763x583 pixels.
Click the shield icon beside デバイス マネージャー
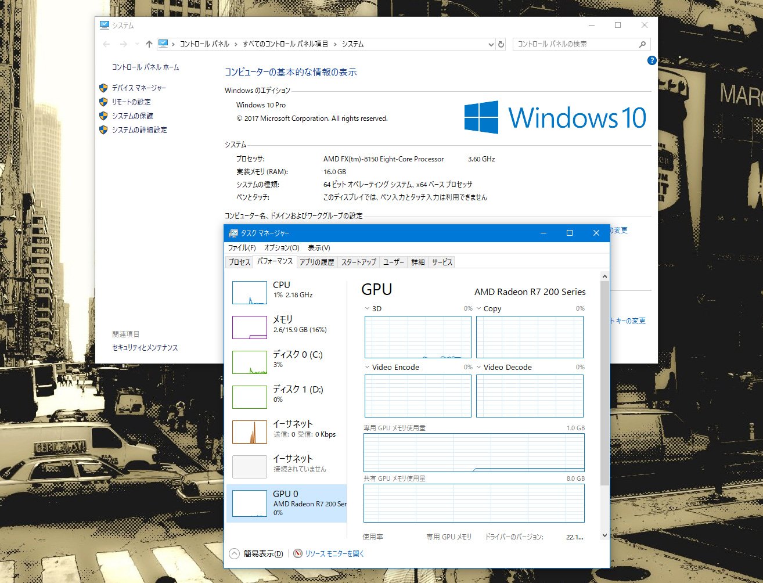click(103, 88)
